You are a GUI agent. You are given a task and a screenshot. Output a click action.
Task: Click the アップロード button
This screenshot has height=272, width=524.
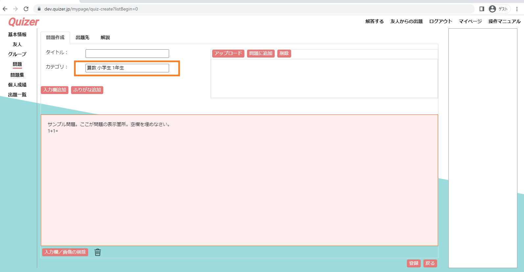pyautogui.click(x=228, y=54)
